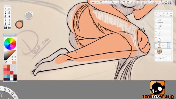Enable the Steady Stroke tool
The image size is (176, 99).
[151, 2]
